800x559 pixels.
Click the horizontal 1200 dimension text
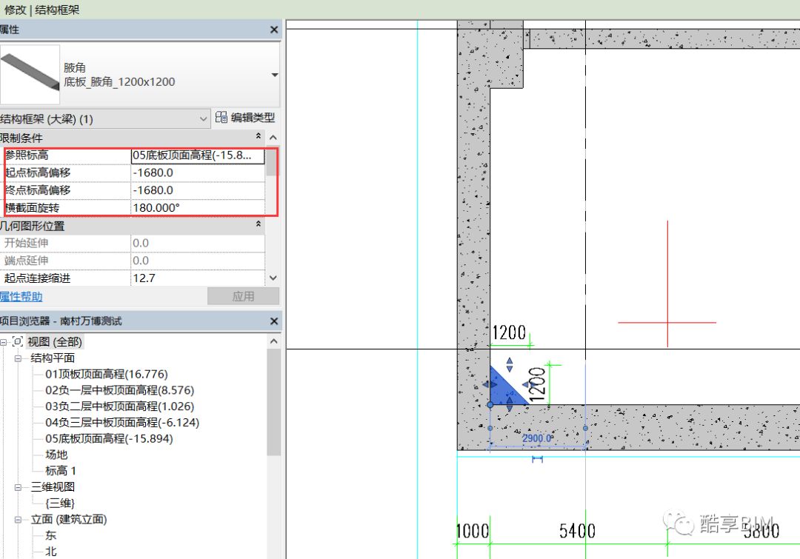point(509,333)
